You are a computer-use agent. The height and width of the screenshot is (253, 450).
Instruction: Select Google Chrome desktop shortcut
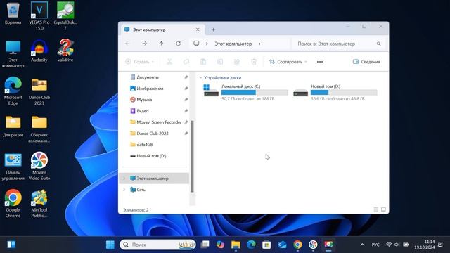tap(13, 203)
